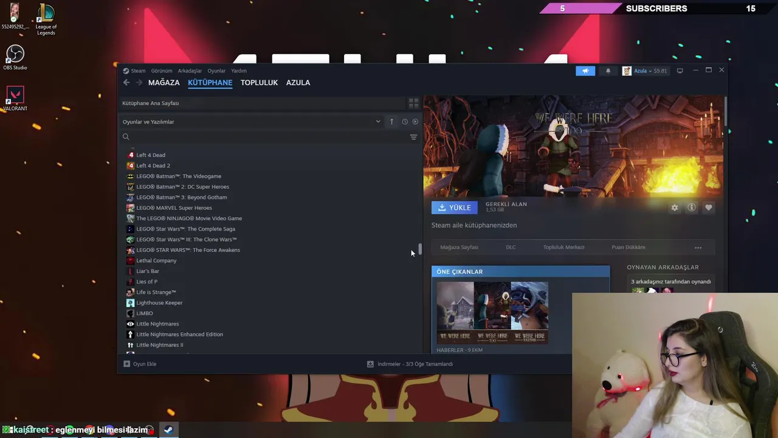This screenshot has height=438, width=778.
Task: Click the library search magnifier icon
Action: coord(126,137)
